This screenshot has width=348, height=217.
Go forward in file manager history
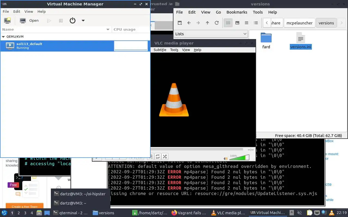click(x=198, y=23)
